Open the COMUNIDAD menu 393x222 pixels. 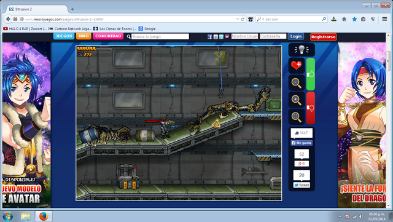(x=108, y=36)
